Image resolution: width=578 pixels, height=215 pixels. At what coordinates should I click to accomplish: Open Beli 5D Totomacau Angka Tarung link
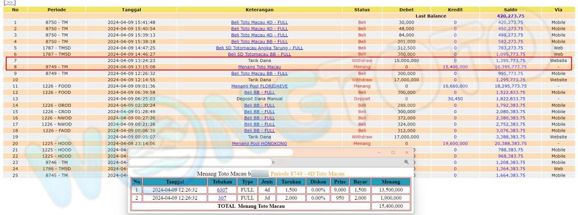click(259, 48)
